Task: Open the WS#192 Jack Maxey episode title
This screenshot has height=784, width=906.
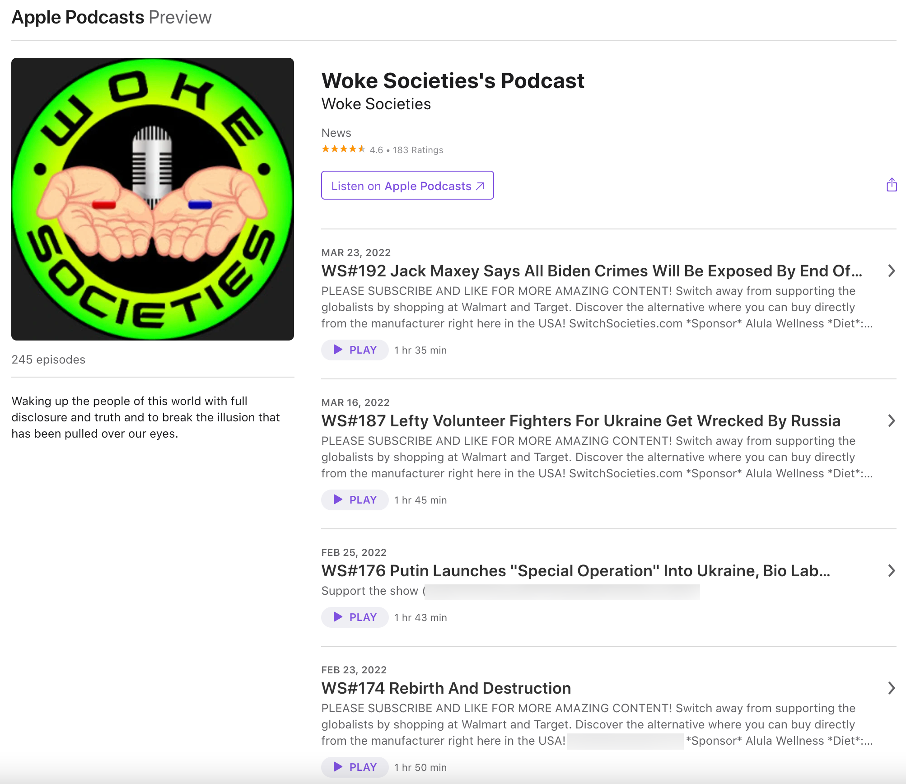Action: coord(592,271)
